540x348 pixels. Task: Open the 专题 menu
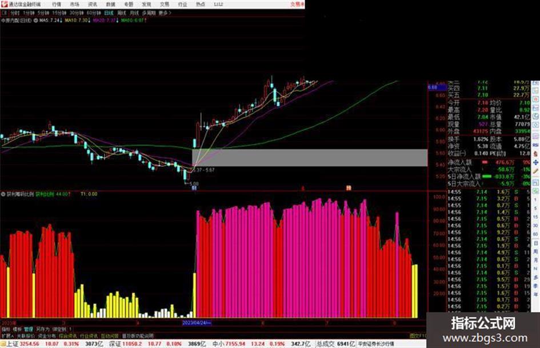click(129, 5)
